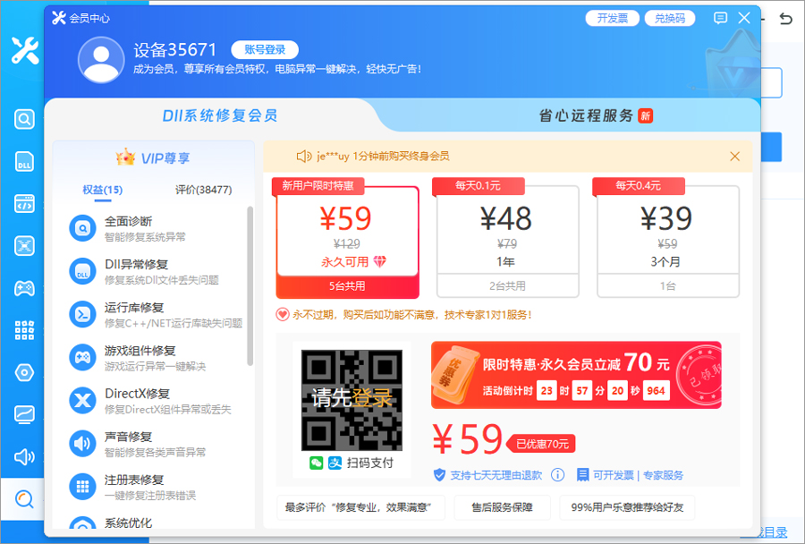This screenshot has height=544, width=805.
Task: Select the ¥39 three-month plan card
Action: tap(668, 242)
